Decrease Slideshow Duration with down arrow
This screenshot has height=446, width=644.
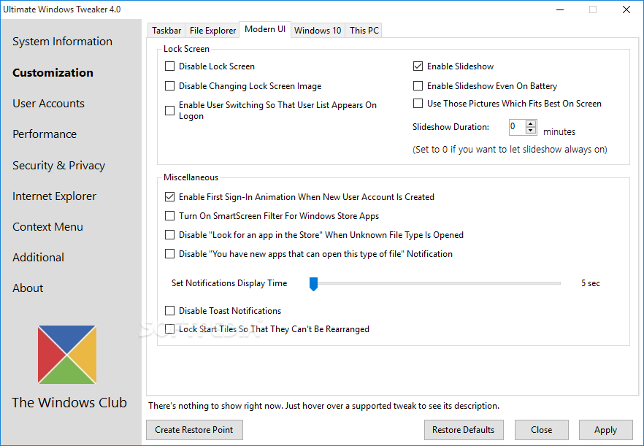[x=531, y=130]
